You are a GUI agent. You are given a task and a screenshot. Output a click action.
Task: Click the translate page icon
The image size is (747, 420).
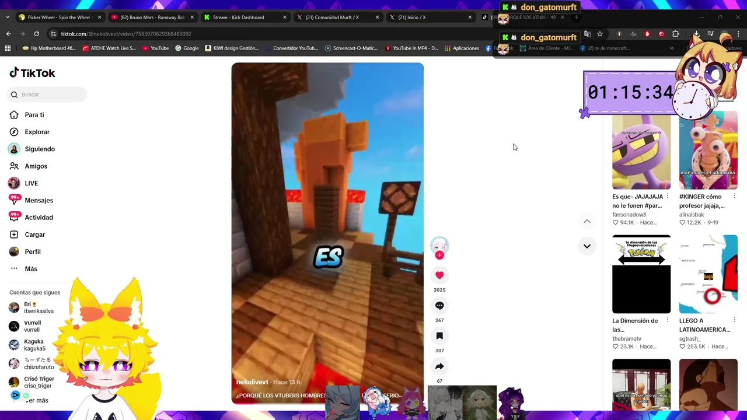[x=587, y=34]
